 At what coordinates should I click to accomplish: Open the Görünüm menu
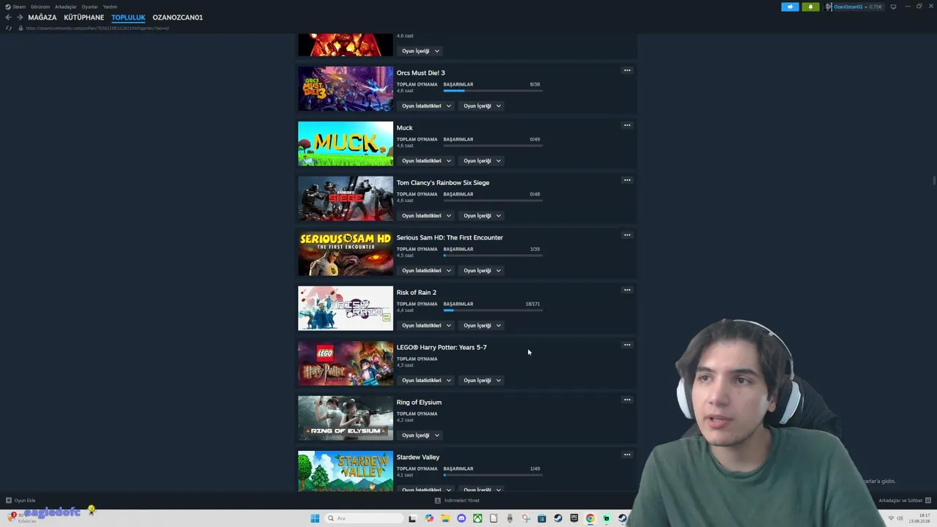[40, 7]
